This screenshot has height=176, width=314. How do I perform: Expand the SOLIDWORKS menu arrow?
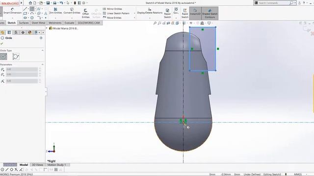point(22,3)
